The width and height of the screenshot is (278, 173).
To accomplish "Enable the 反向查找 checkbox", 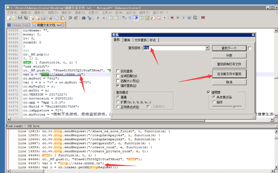I will click(x=118, y=71).
